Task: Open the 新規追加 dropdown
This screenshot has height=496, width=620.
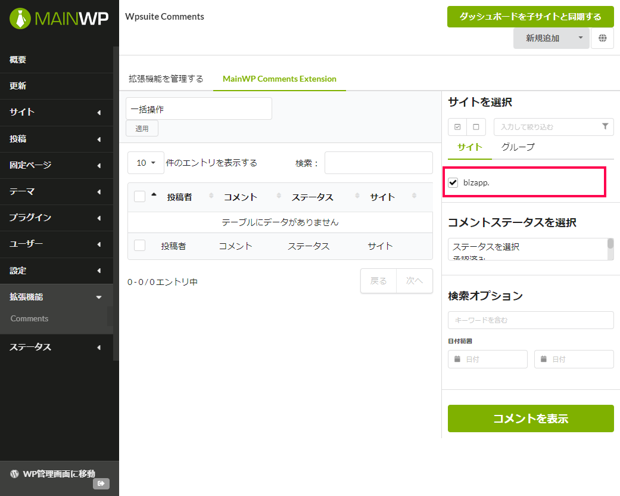Action: click(551, 38)
